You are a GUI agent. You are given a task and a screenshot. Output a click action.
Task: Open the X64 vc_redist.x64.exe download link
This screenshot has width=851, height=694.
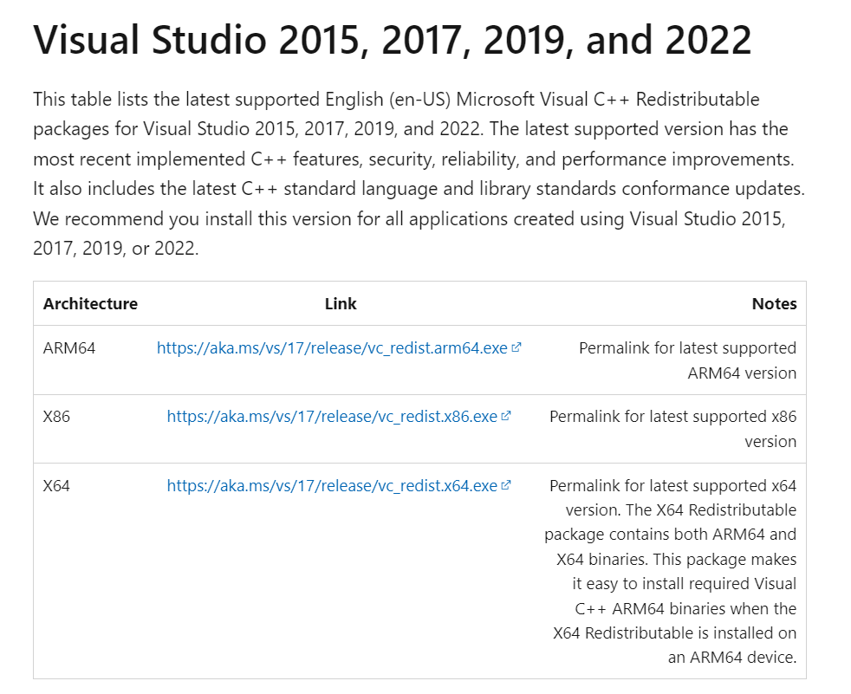332,485
